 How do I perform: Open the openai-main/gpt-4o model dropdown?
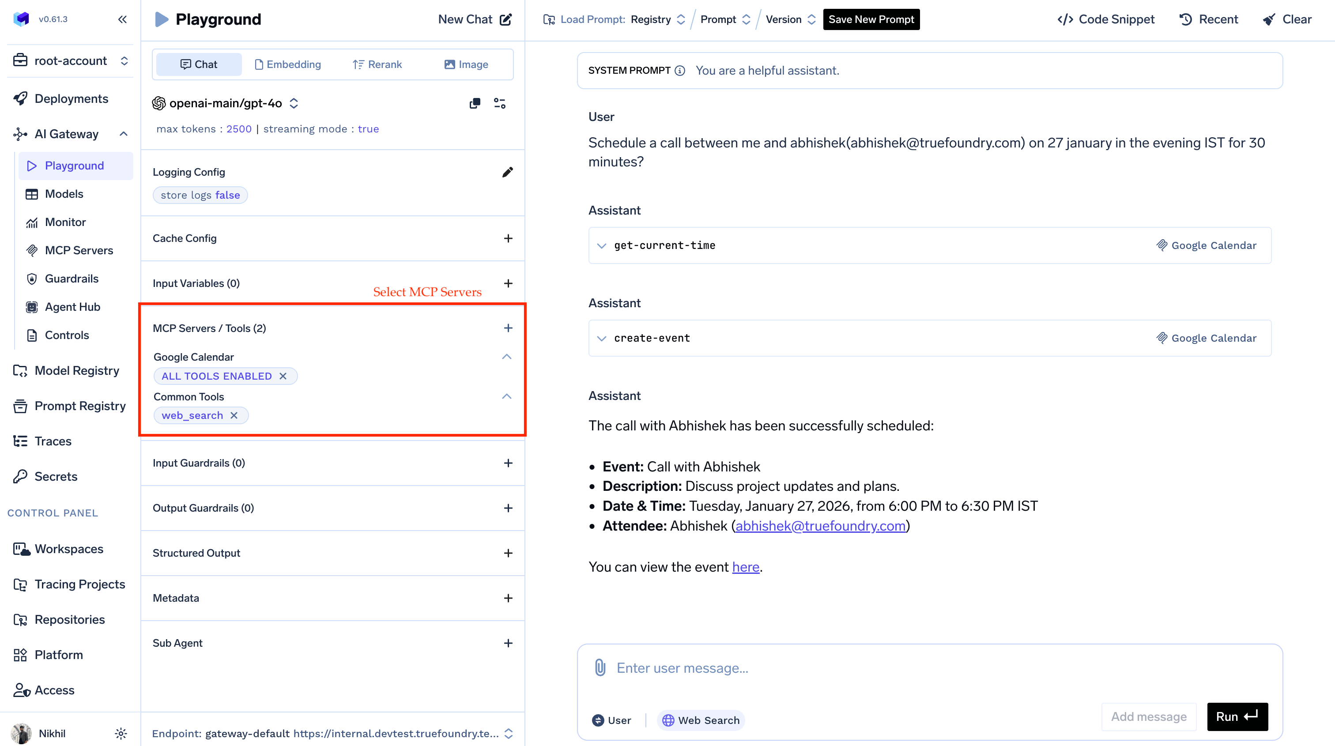click(x=226, y=103)
